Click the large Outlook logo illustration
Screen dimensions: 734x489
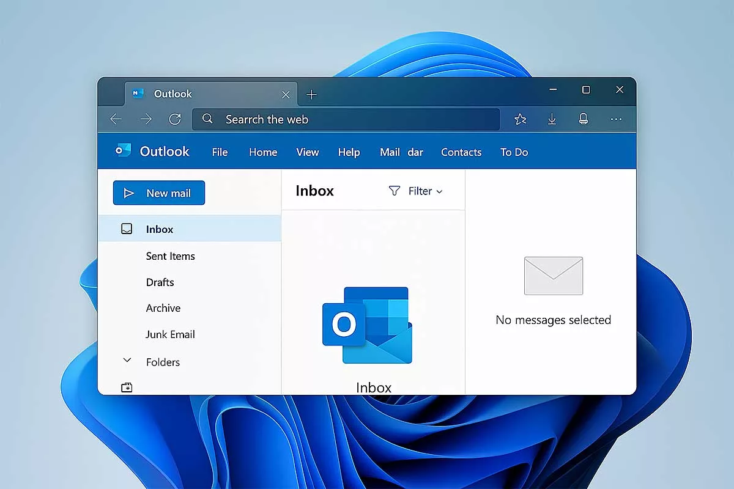pyautogui.click(x=367, y=325)
